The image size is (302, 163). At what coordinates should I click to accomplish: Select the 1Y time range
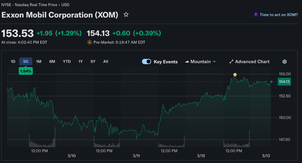(81, 62)
